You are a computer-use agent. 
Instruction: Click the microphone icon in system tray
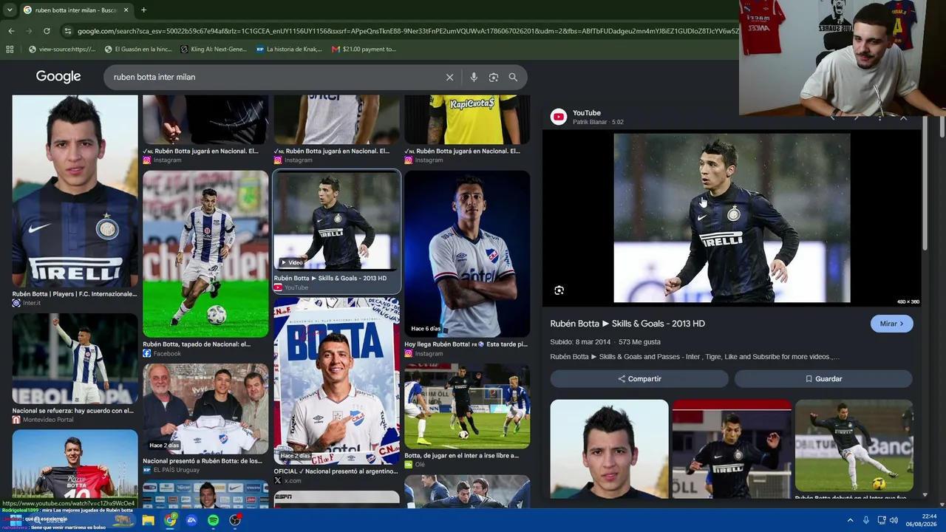pos(866,520)
